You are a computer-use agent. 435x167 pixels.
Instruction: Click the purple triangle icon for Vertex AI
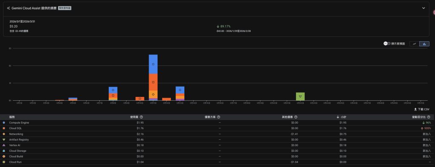pos(4,145)
